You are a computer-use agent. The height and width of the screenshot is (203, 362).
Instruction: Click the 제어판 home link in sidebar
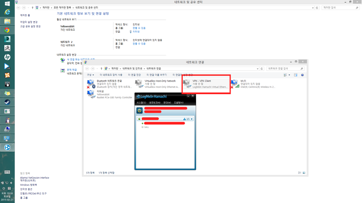click(x=25, y=15)
